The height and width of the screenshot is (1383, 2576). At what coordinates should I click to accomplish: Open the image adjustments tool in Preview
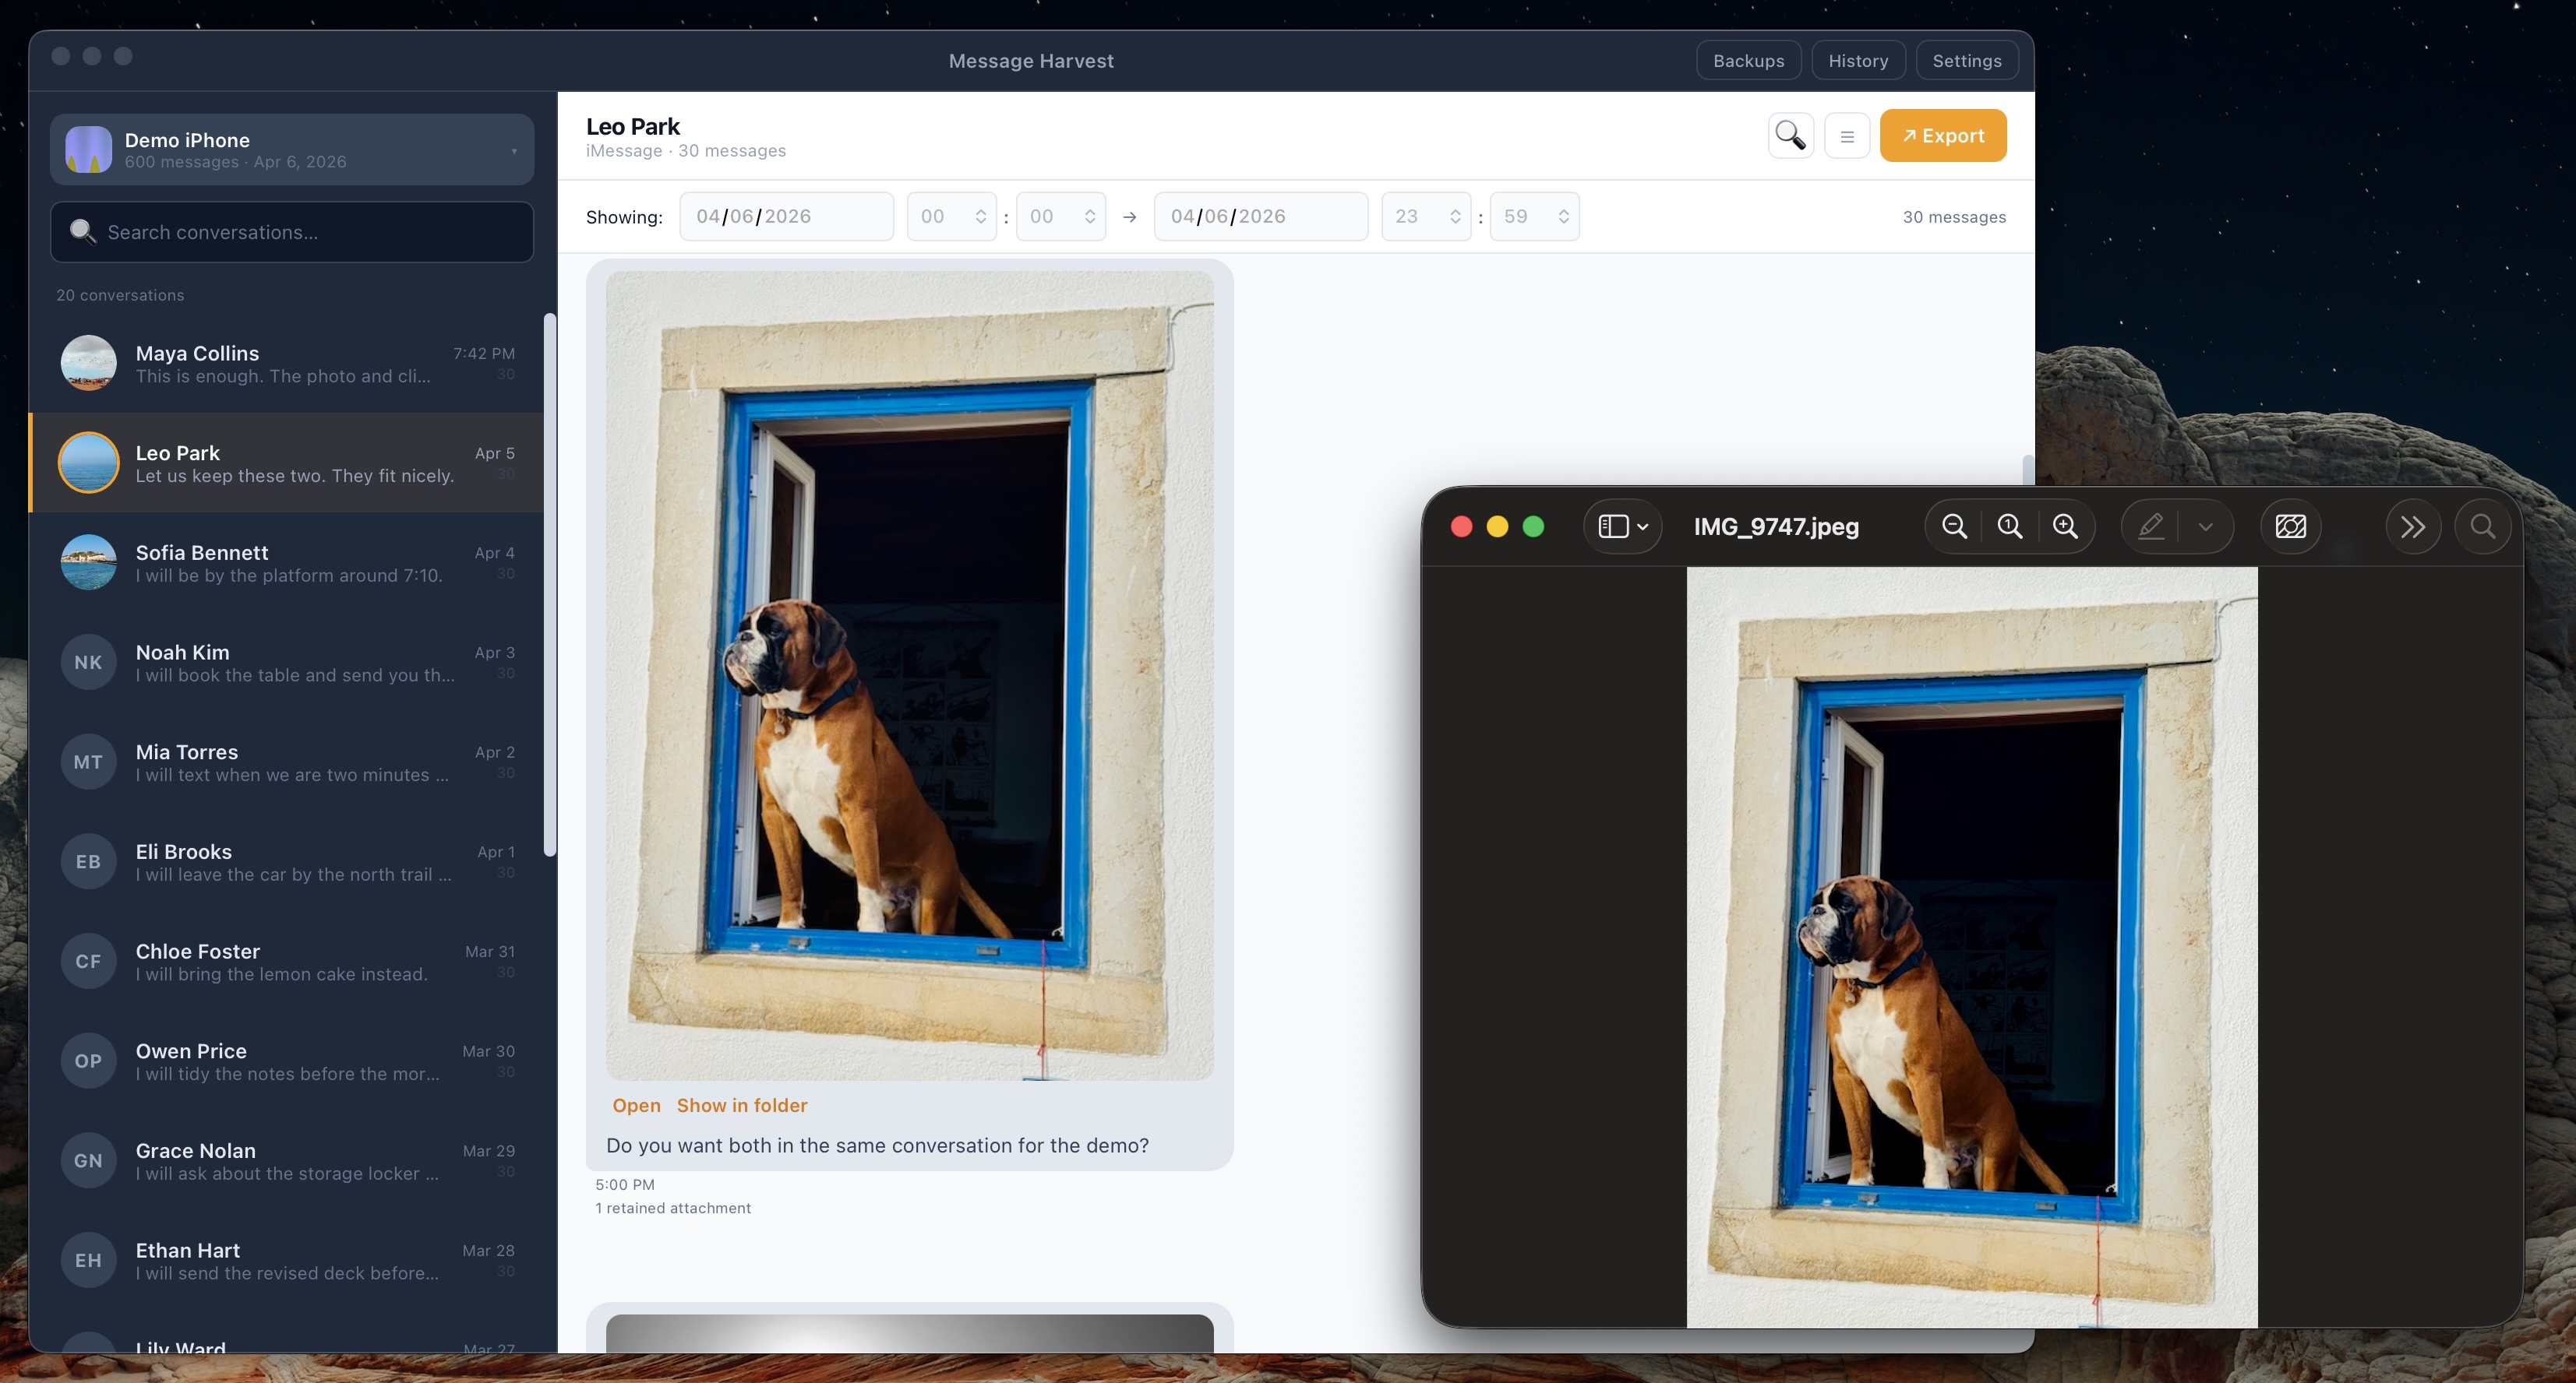click(x=2291, y=526)
